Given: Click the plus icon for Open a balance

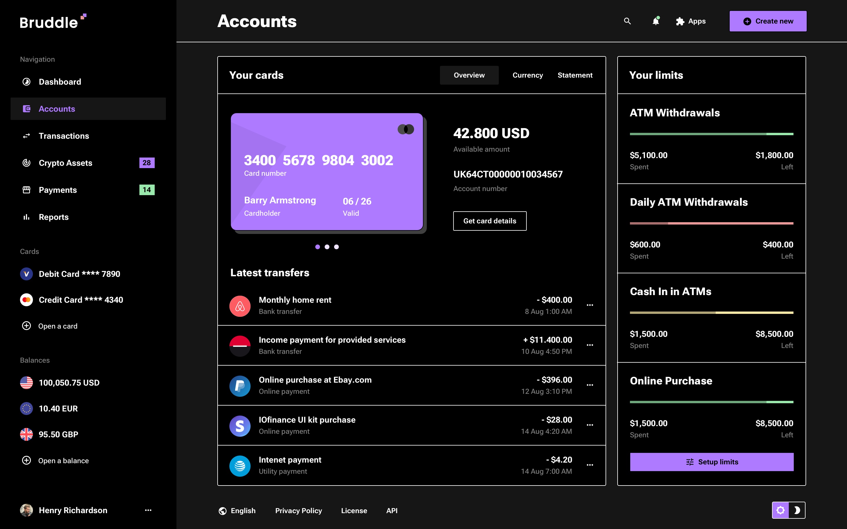Looking at the screenshot, I should [26, 461].
